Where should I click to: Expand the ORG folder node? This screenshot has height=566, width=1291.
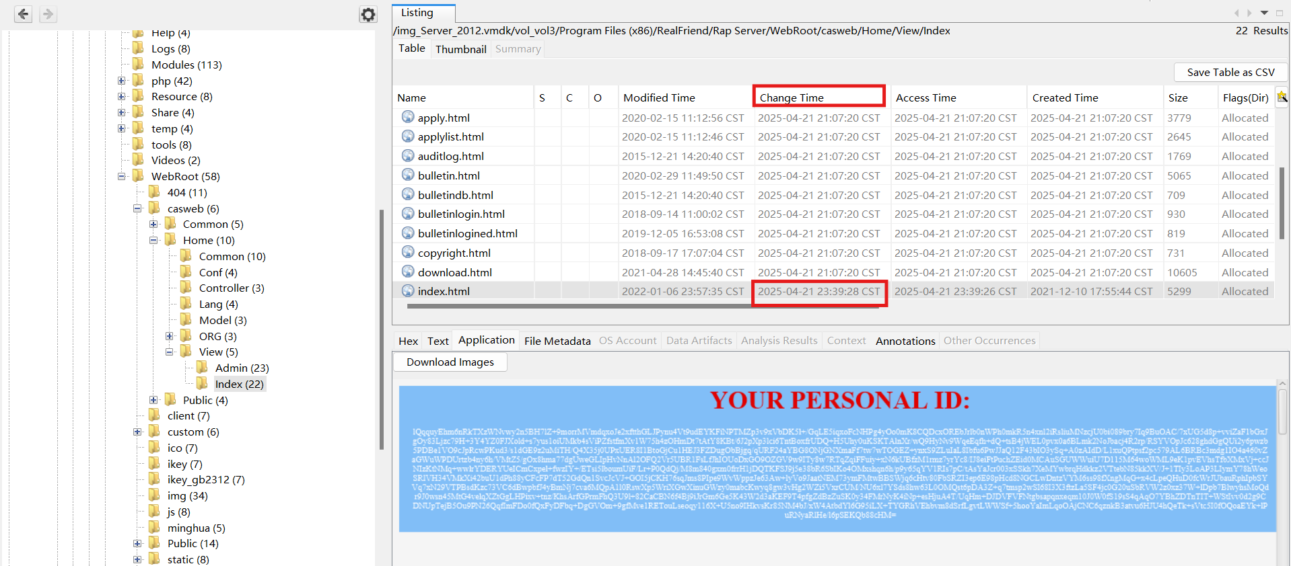click(x=170, y=336)
